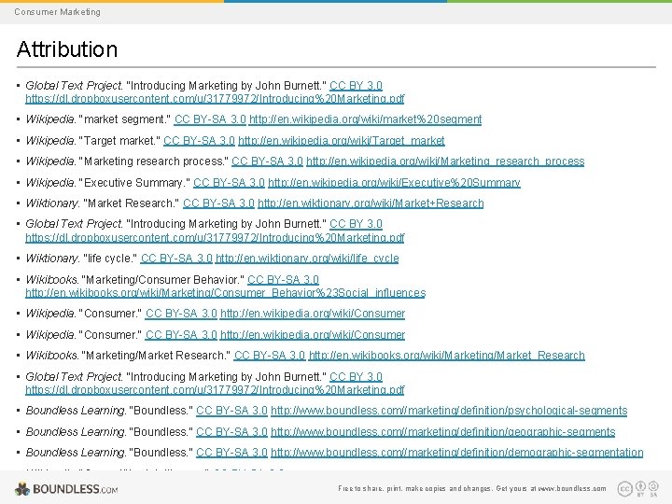Open CC BY-SA 3.0 link for life cycle

(x=176, y=259)
